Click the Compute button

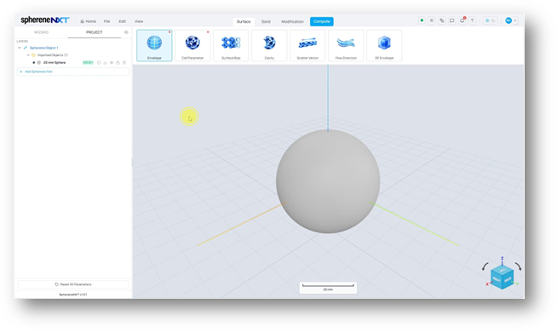point(321,21)
